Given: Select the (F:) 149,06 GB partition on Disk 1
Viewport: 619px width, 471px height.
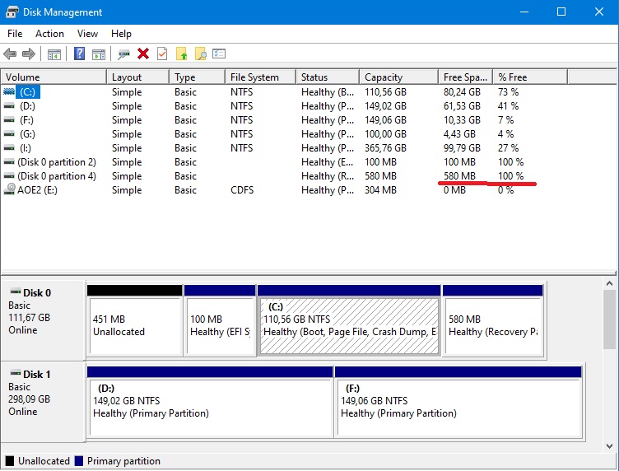Looking at the screenshot, I should coord(458,401).
